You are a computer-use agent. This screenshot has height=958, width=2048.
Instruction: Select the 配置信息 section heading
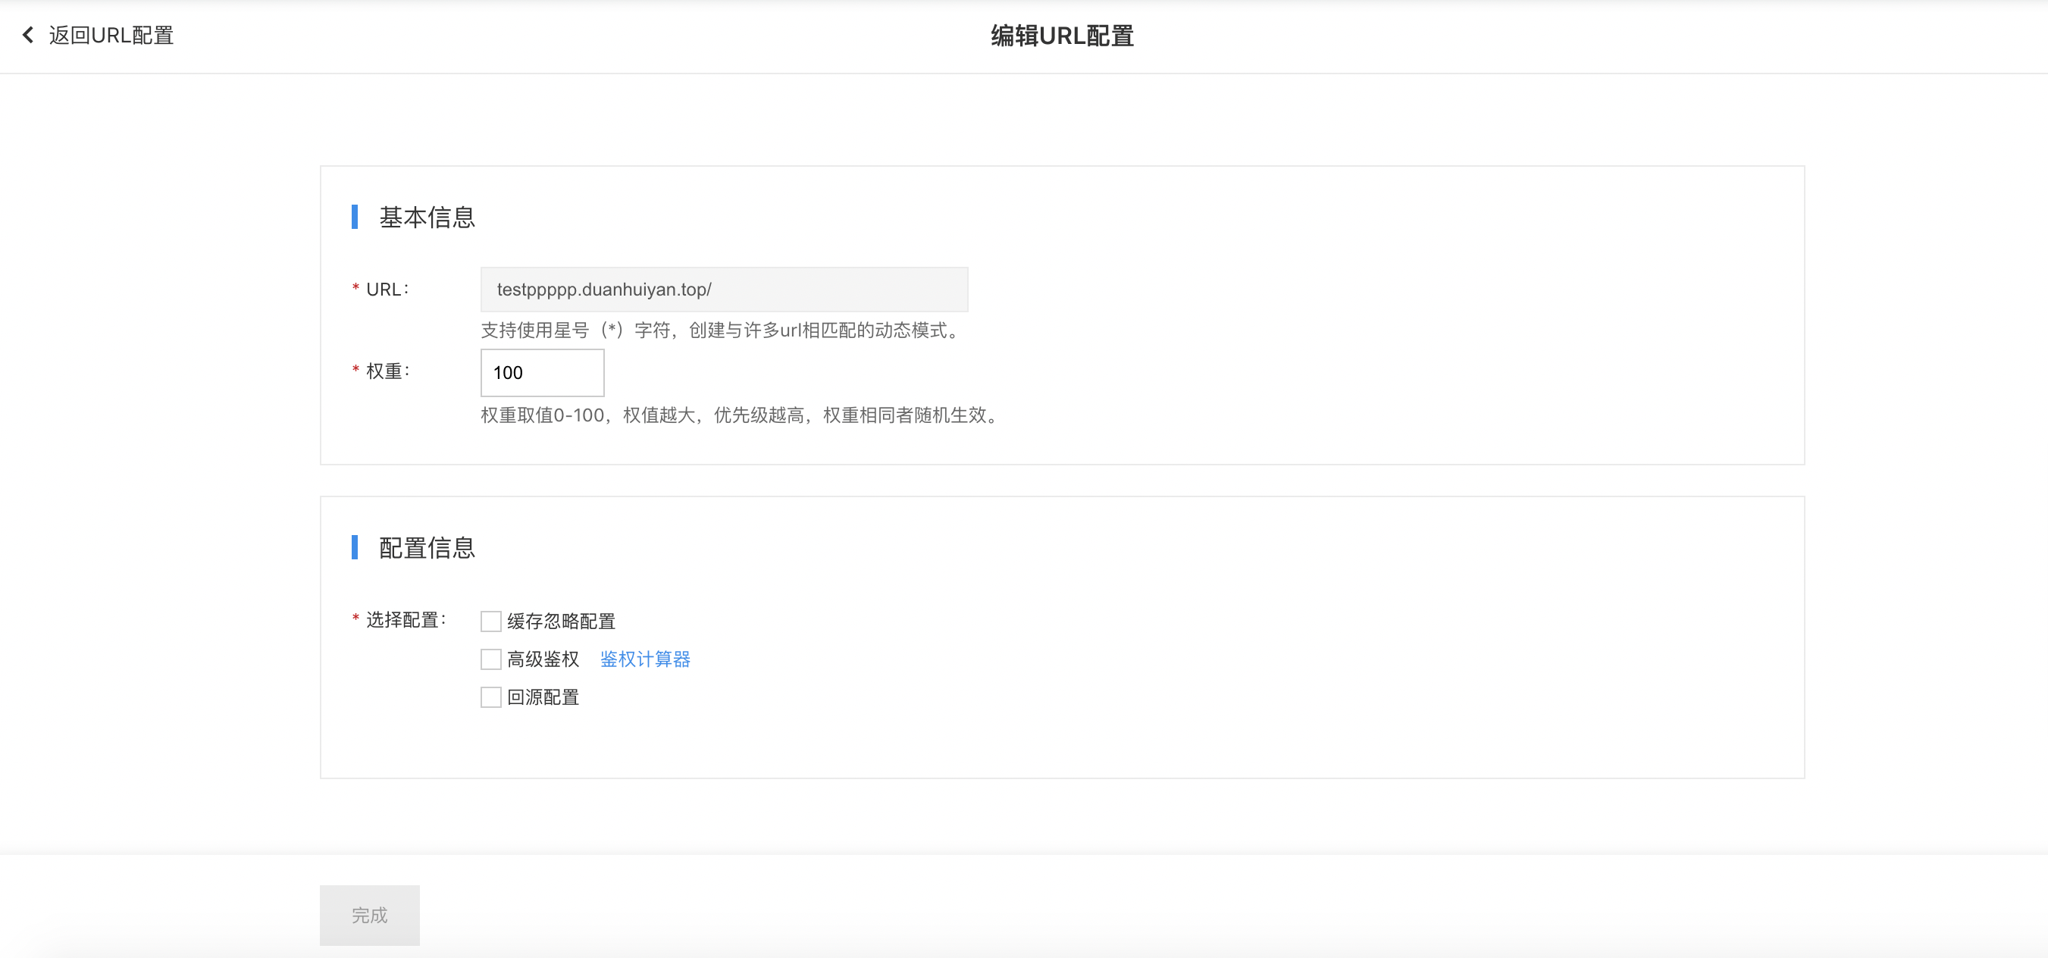[427, 548]
